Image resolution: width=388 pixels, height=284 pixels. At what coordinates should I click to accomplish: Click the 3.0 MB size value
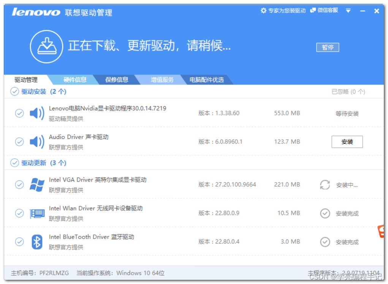[x=290, y=242]
